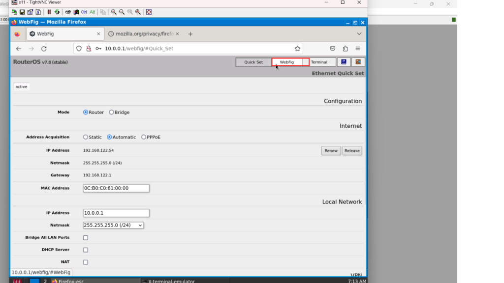Enable the DHCP Server checkbox
Screen dimensions: 504x283
86,250
